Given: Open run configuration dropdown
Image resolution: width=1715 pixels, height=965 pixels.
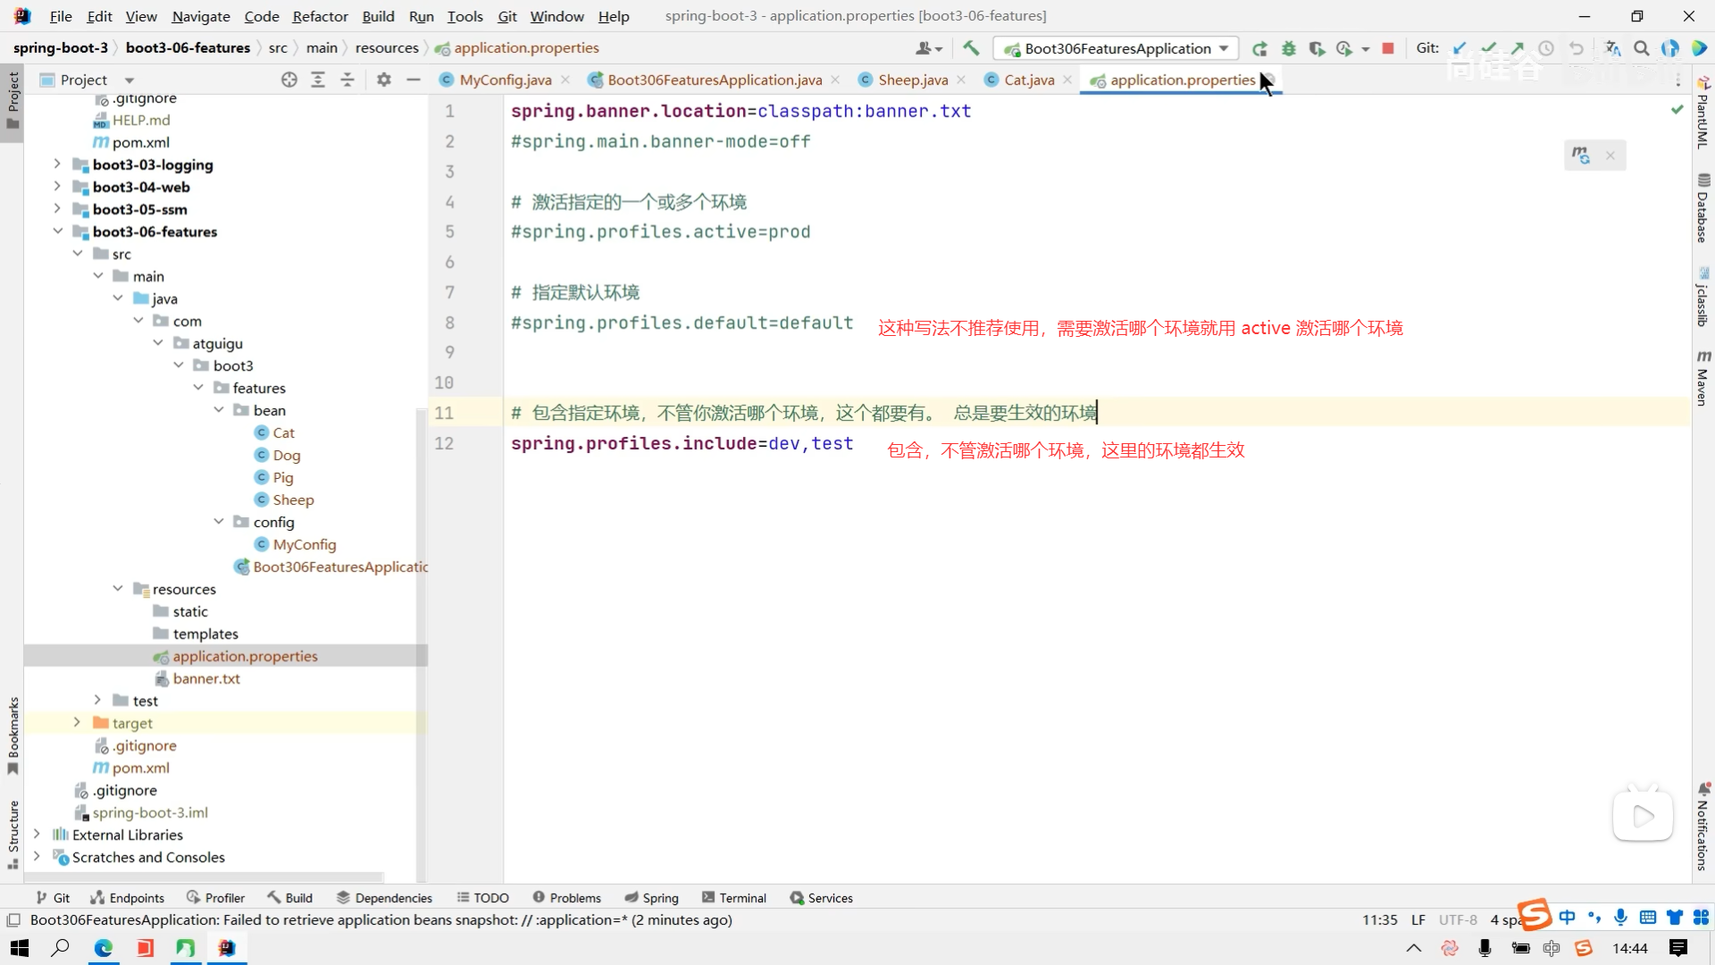Looking at the screenshot, I should (1117, 48).
